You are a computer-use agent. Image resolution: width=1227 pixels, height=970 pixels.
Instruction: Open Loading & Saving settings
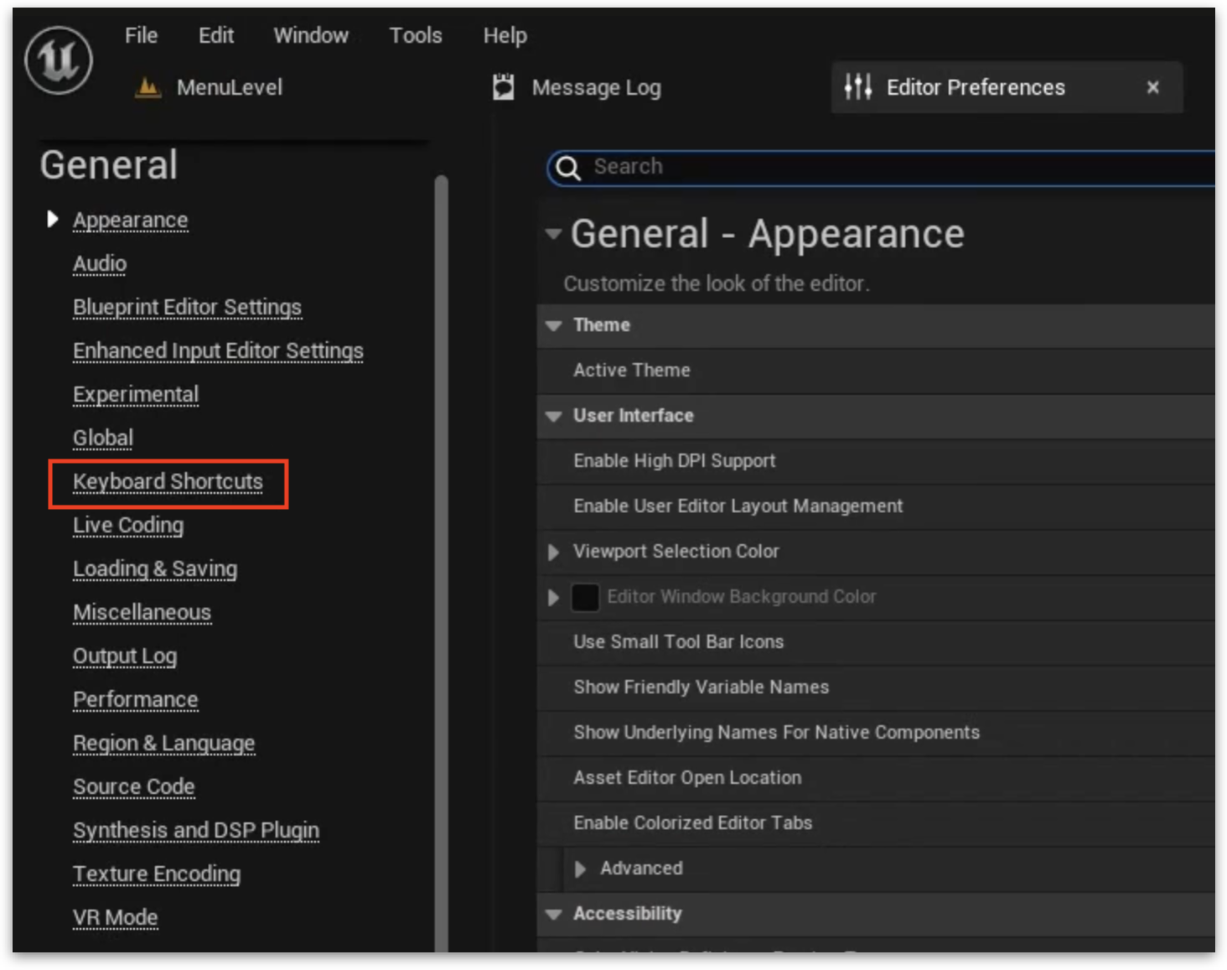tap(155, 568)
